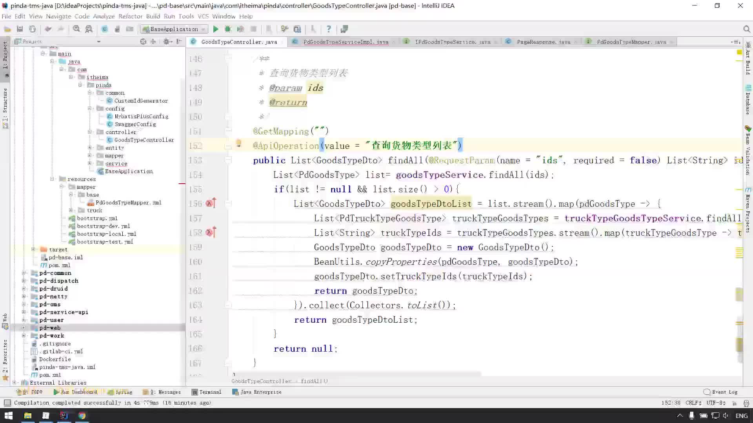Open the Run Dashboard tool window
The width and height of the screenshot is (753, 423).
point(75,392)
